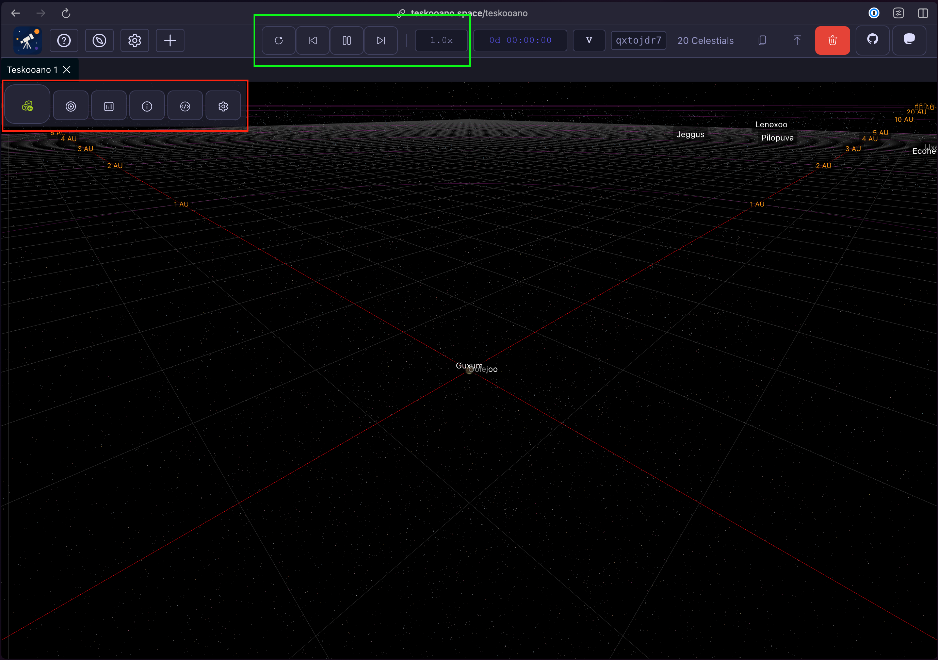Click the Pilopuva celestial label
The width and height of the screenshot is (938, 660).
[777, 138]
